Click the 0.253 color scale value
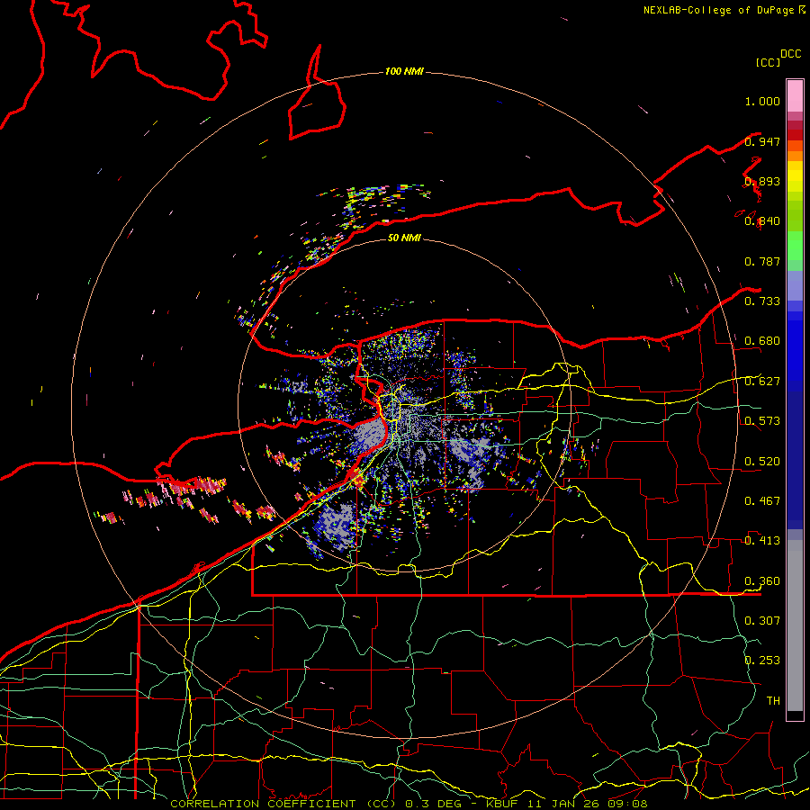 762,661
